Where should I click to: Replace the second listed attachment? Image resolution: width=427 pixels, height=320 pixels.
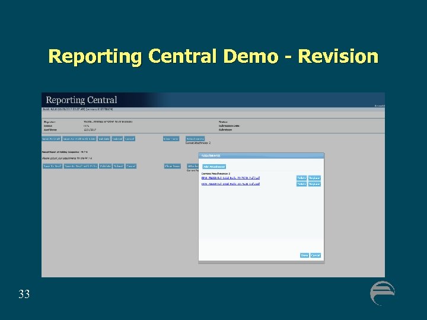click(x=314, y=184)
